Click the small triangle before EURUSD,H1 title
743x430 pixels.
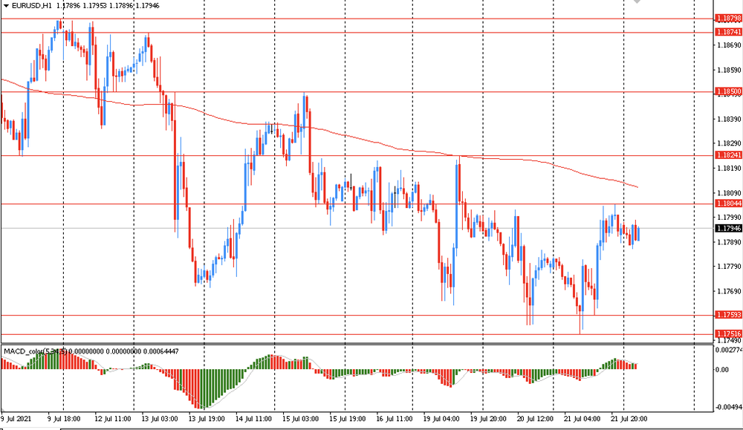click(6, 6)
